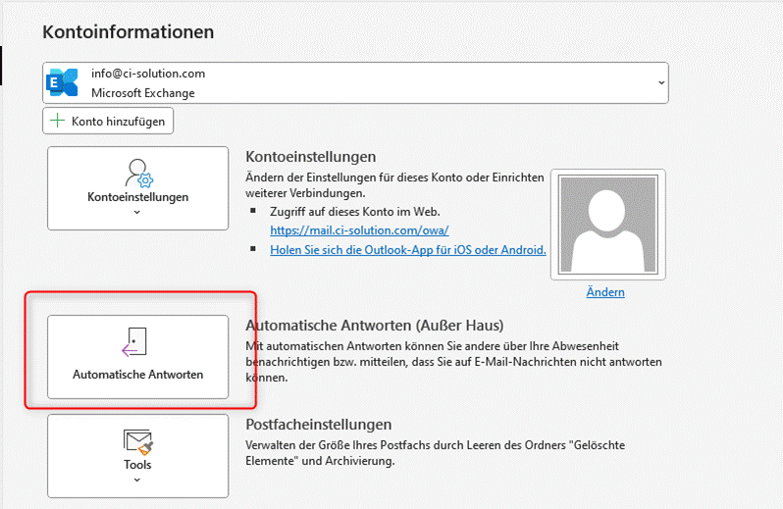783x509 pixels.
Task: Click the Microsoft Exchange account icon
Action: (x=61, y=83)
